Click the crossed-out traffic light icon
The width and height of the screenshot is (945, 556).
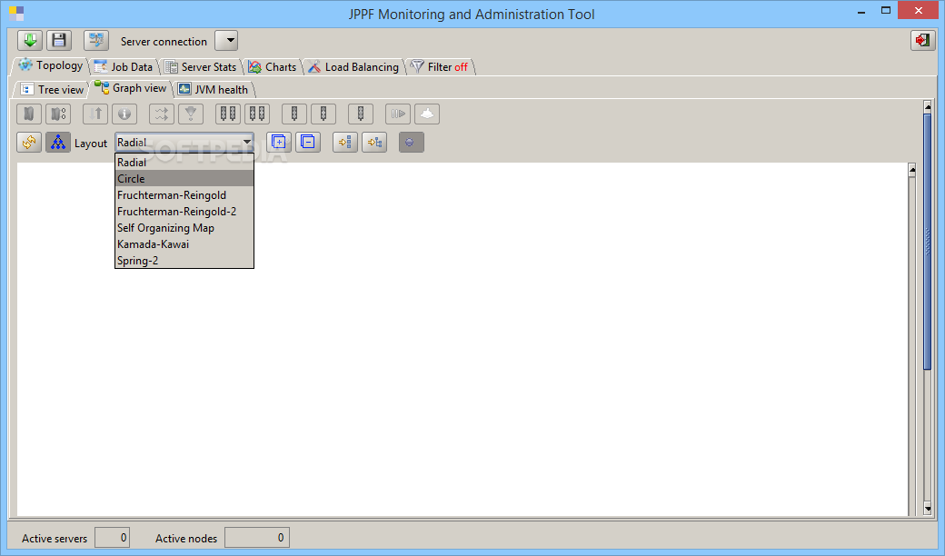coord(361,114)
